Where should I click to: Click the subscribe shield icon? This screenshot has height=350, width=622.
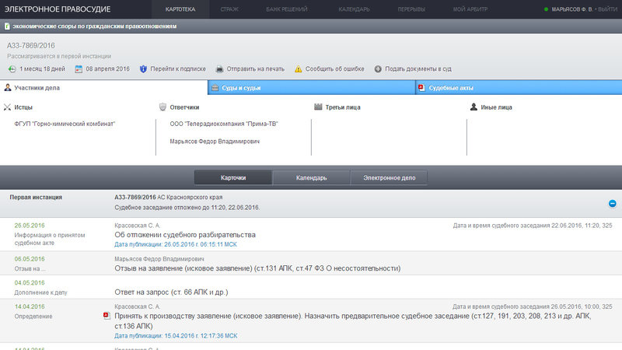click(143, 69)
